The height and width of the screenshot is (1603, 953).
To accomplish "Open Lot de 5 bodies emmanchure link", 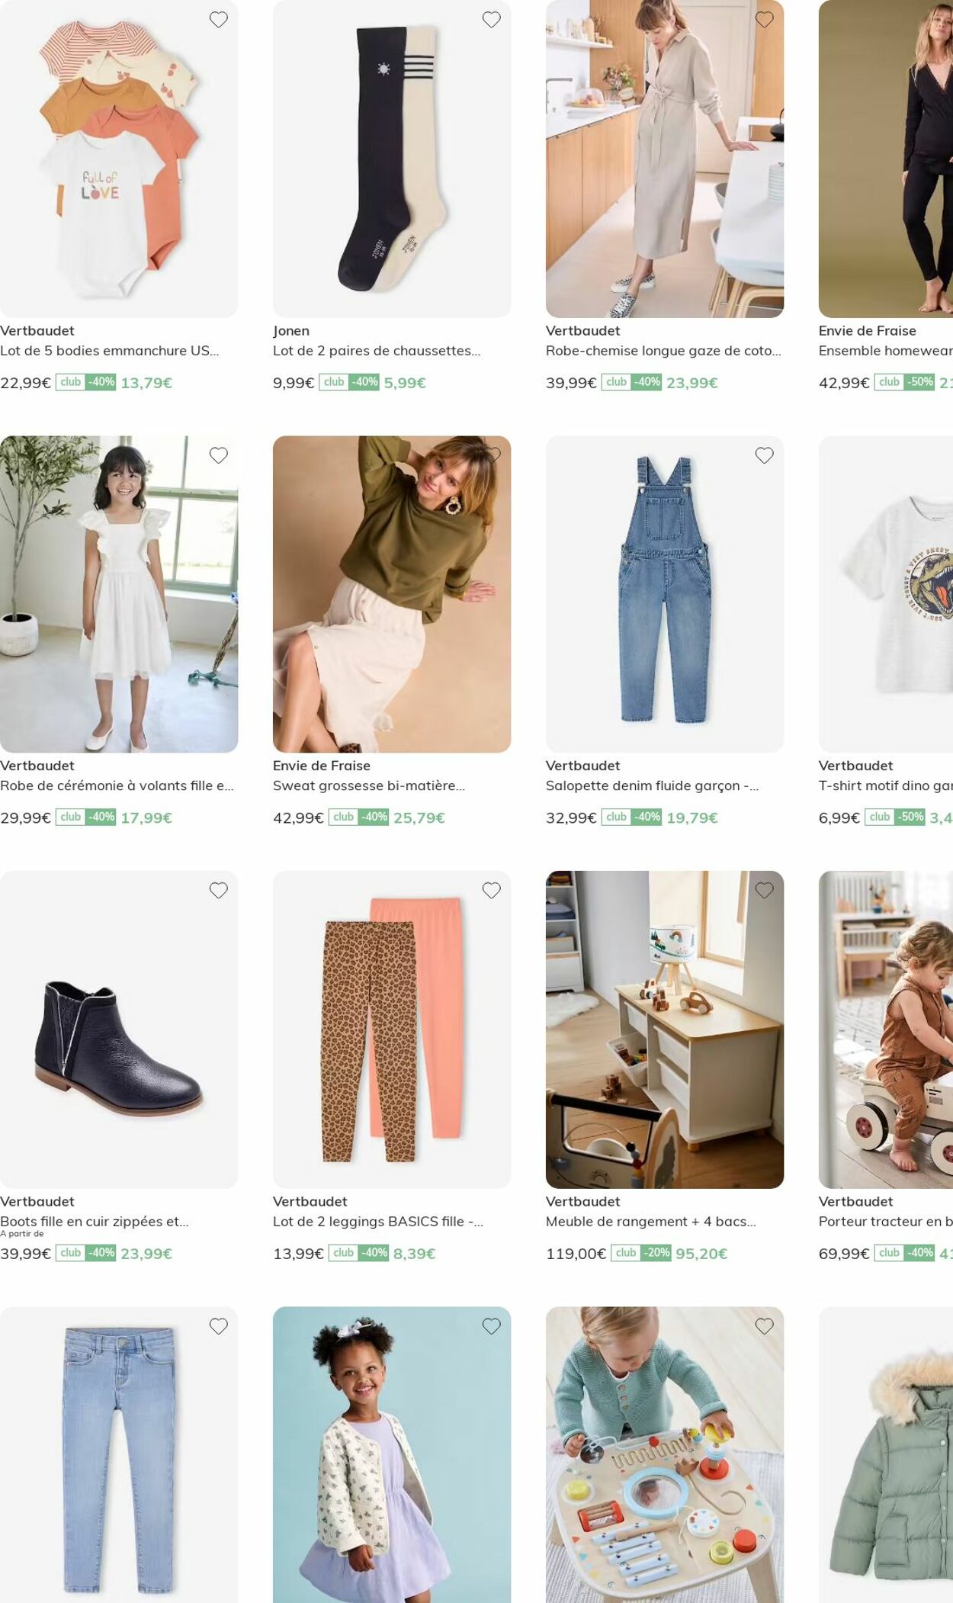I will [110, 351].
